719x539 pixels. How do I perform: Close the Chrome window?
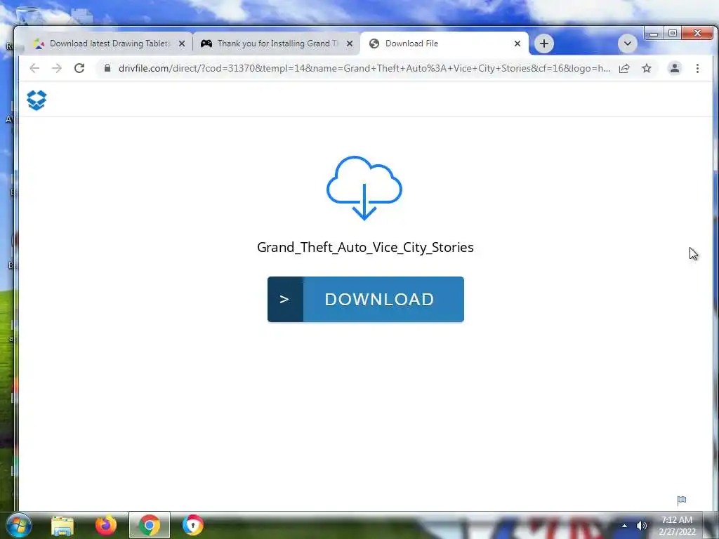pyautogui.click(x=697, y=33)
